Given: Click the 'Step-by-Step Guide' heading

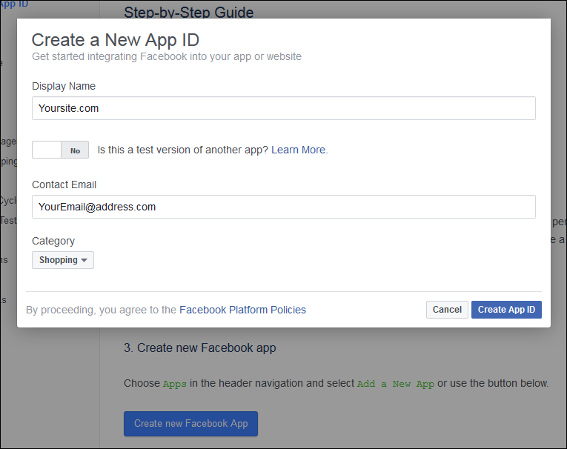Looking at the screenshot, I should coord(189,13).
